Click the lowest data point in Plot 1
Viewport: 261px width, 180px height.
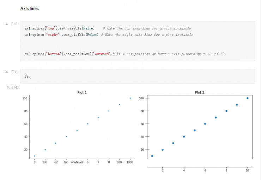(x=34, y=156)
